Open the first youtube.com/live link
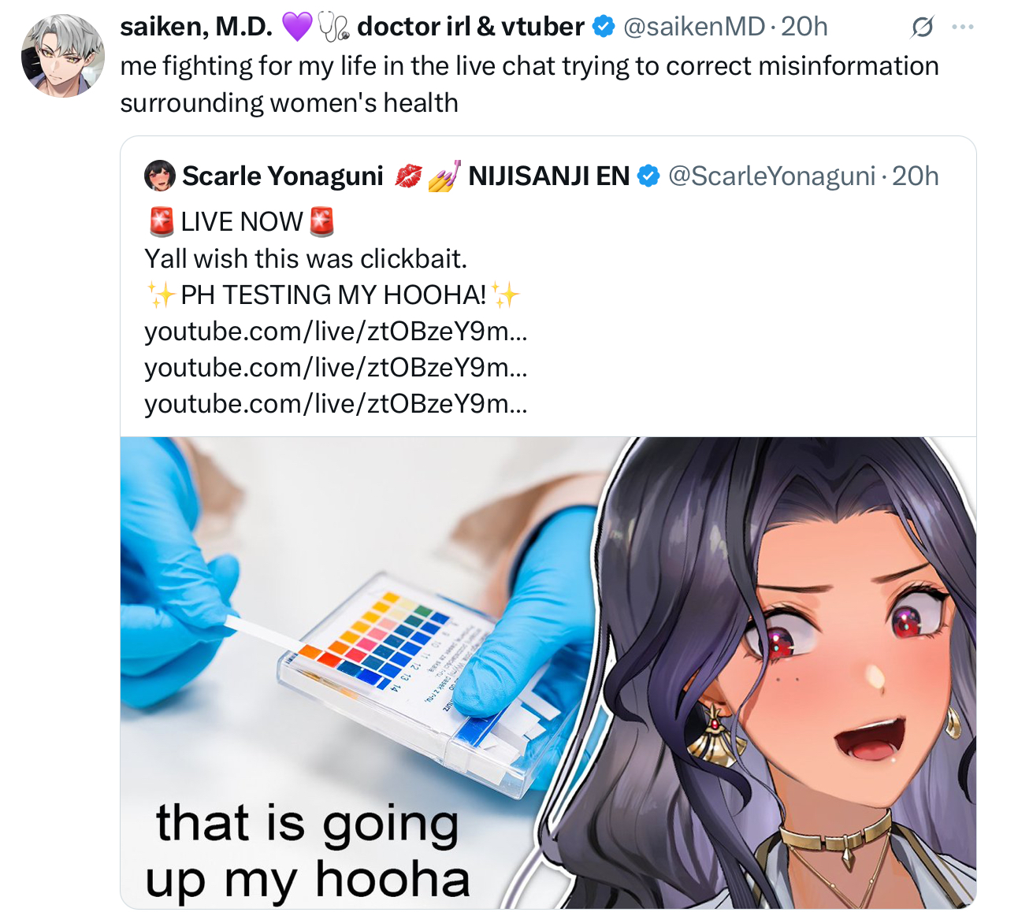 coord(336,331)
